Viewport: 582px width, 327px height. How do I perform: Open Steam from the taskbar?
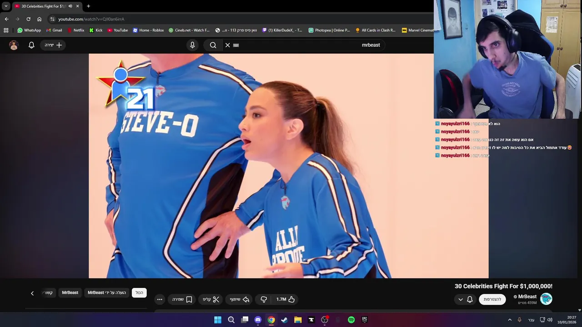click(x=284, y=320)
